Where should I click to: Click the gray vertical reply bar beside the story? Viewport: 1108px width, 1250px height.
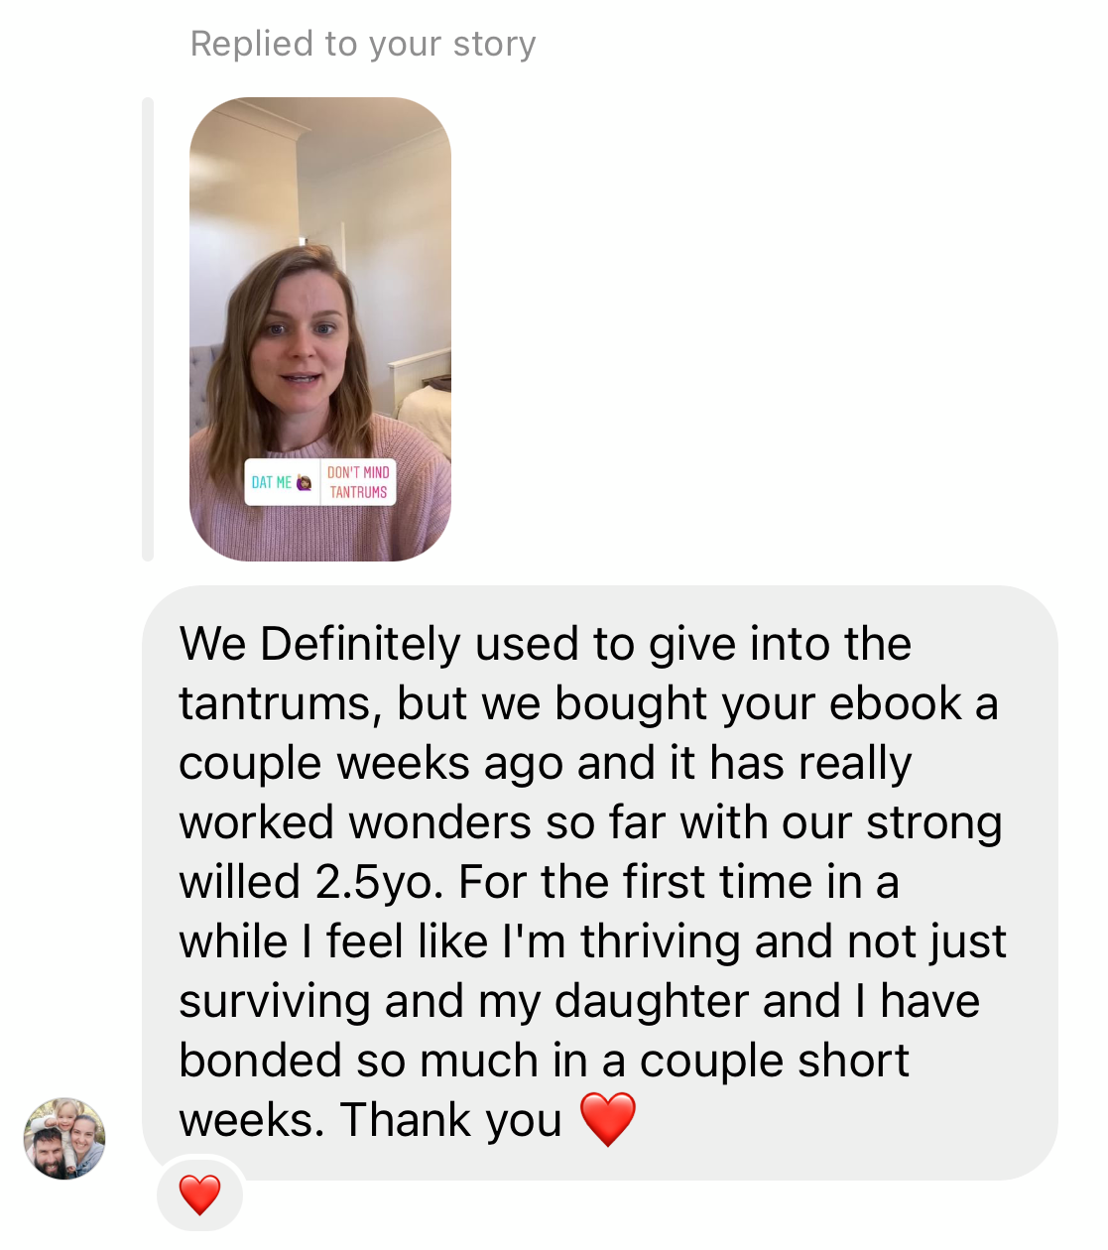(148, 329)
